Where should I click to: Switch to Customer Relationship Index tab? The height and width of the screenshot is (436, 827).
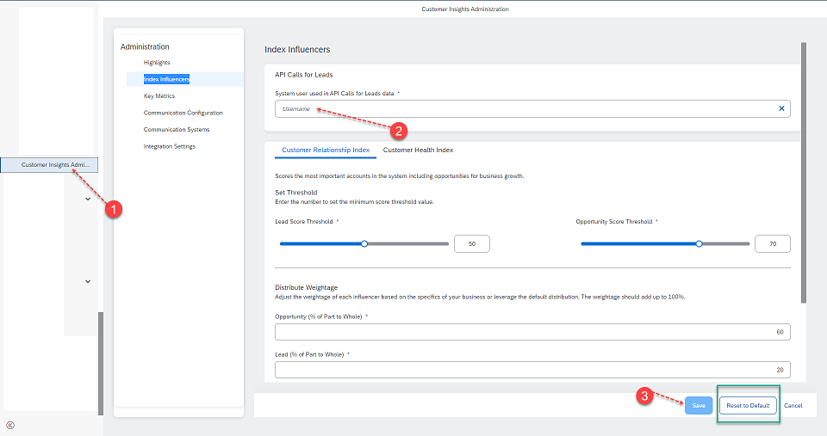pyautogui.click(x=326, y=150)
